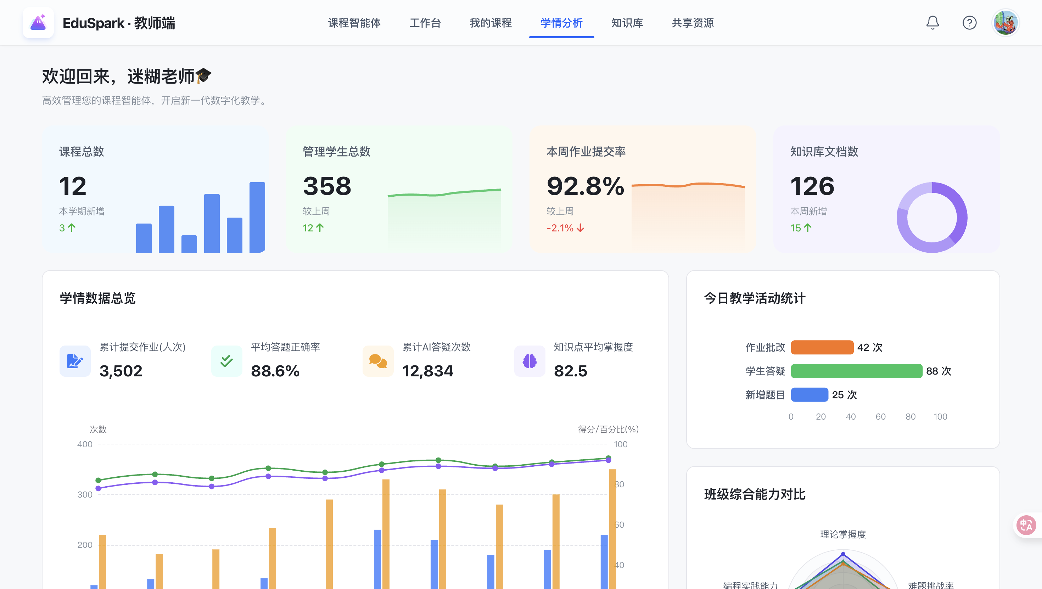
Task: Click the 82.5 mastery value
Action: point(570,371)
